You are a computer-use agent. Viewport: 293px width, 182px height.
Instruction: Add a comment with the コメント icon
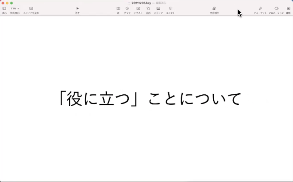point(170,10)
